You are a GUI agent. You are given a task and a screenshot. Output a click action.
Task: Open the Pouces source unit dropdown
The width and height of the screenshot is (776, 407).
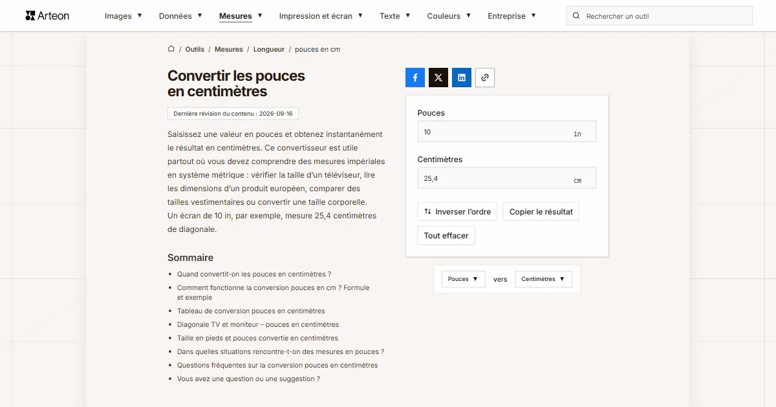(x=464, y=279)
